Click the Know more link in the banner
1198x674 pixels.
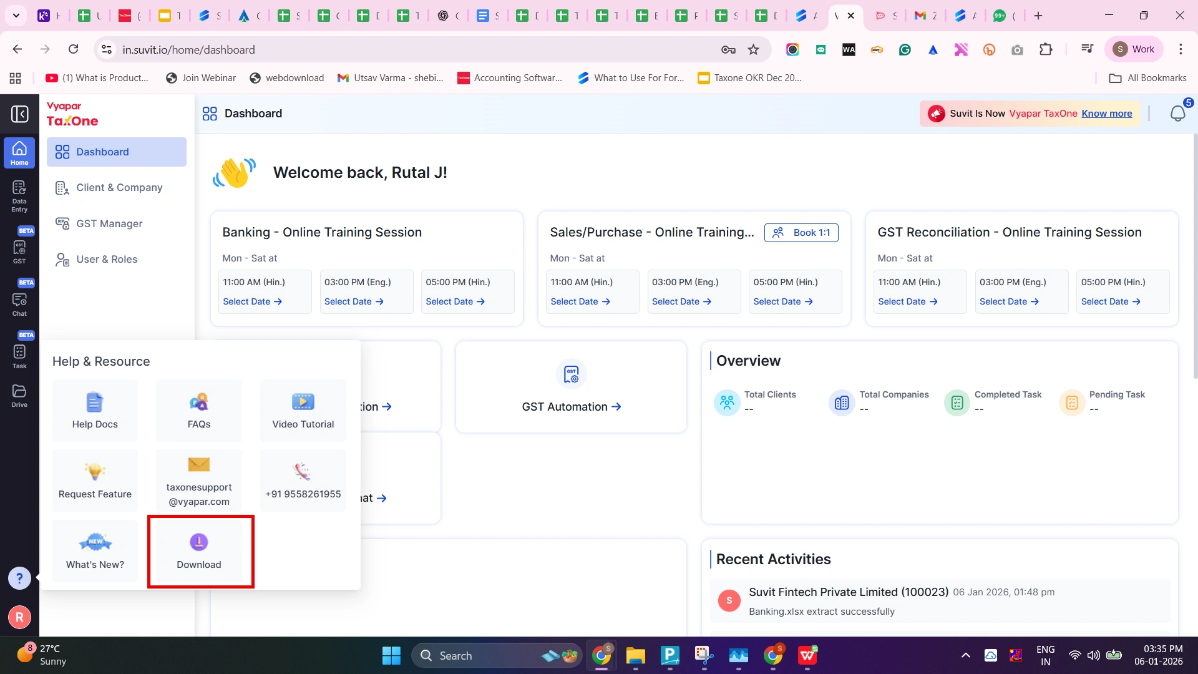[1106, 114]
